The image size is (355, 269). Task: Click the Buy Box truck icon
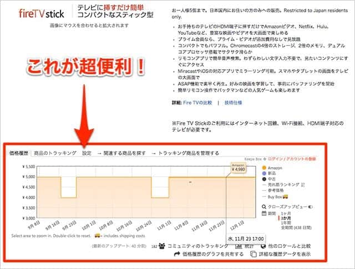[x=285, y=196]
